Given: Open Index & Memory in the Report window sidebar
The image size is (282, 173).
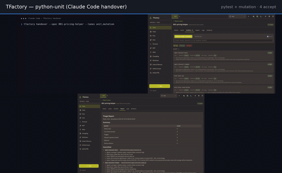Looking at the screenshot, I should pyautogui.click(x=89, y=141).
